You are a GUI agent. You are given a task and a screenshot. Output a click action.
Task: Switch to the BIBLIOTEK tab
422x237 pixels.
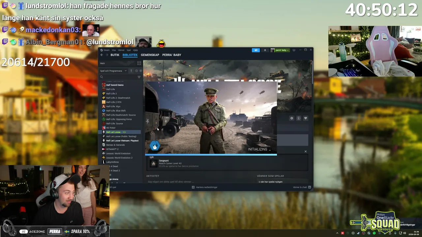point(130,55)
